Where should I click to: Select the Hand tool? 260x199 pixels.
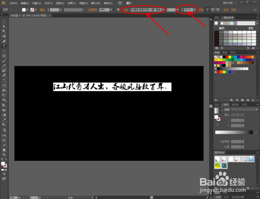pyautogui.click(x=4, y=150)
